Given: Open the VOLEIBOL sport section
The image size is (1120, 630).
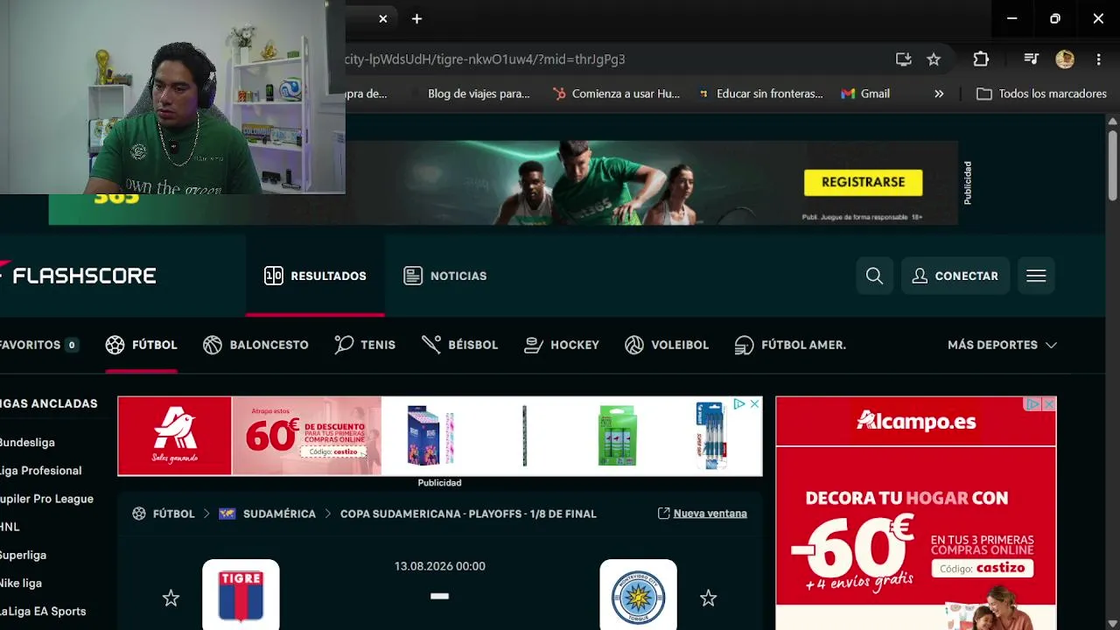Looking at the screenshot, I should click(x=667, y=345).
